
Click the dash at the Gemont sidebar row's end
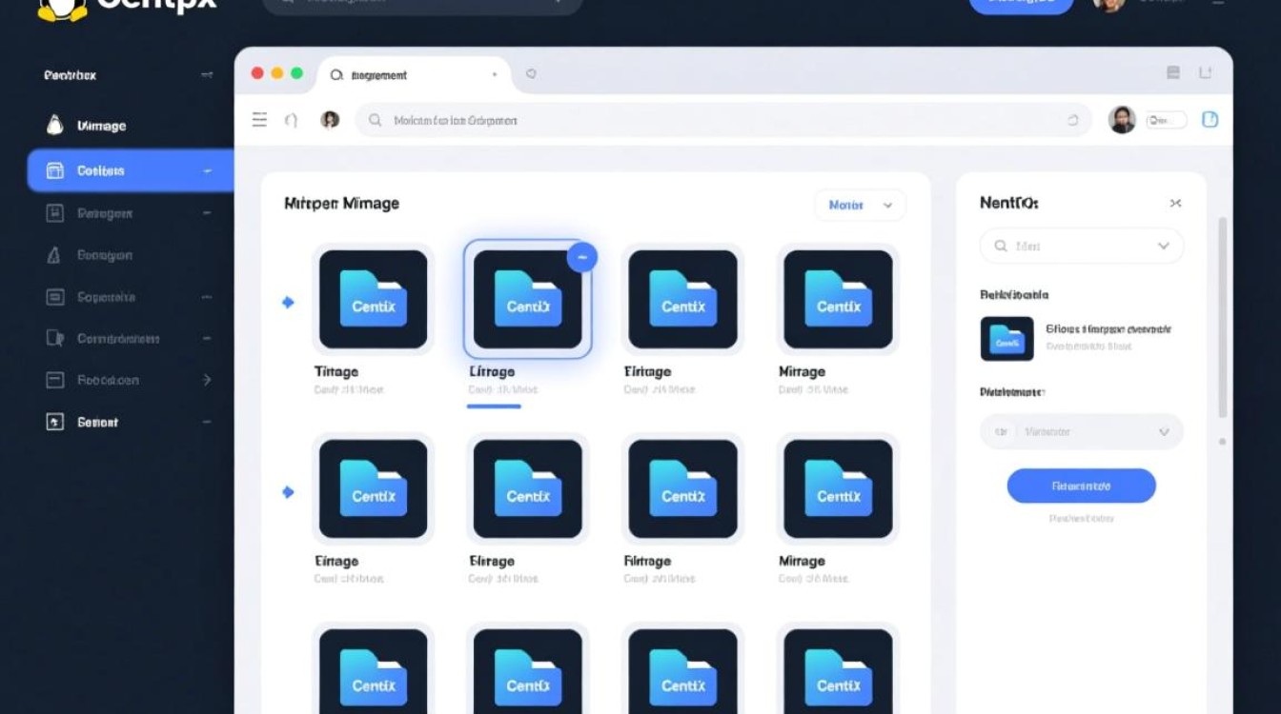coord(207,422)
